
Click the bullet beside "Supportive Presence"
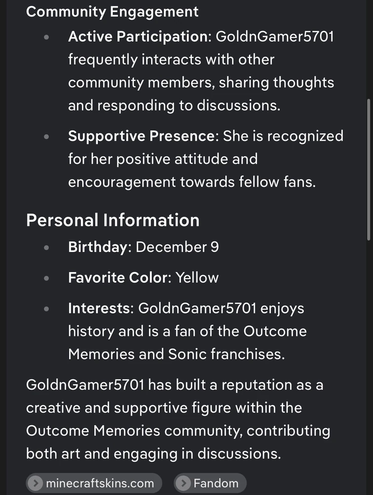[46, 136]
